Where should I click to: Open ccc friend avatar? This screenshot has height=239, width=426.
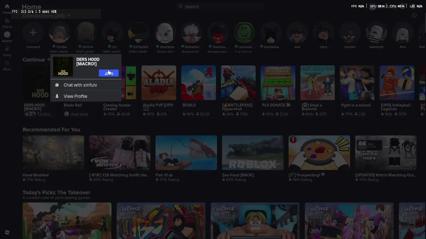tap(112, 33)
